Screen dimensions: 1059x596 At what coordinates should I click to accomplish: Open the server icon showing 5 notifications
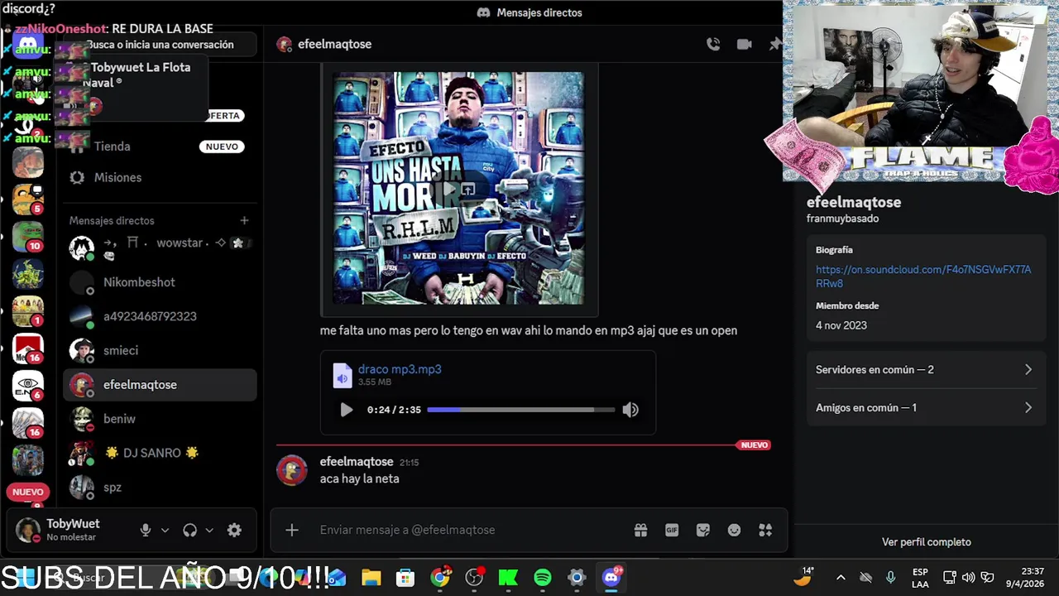tap(28, 199)
